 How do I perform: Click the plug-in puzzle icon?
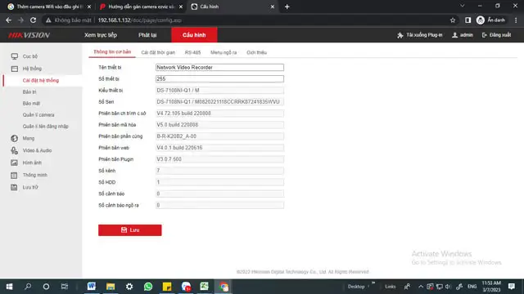[400, 35]
